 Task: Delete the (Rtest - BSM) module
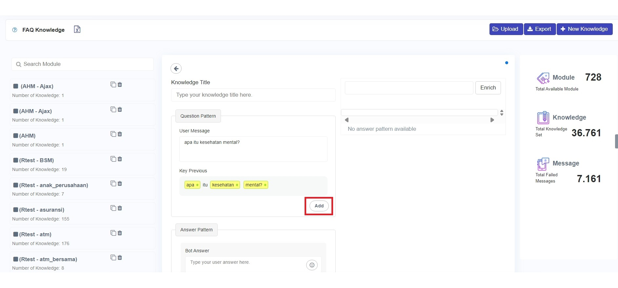pos(120,159)
